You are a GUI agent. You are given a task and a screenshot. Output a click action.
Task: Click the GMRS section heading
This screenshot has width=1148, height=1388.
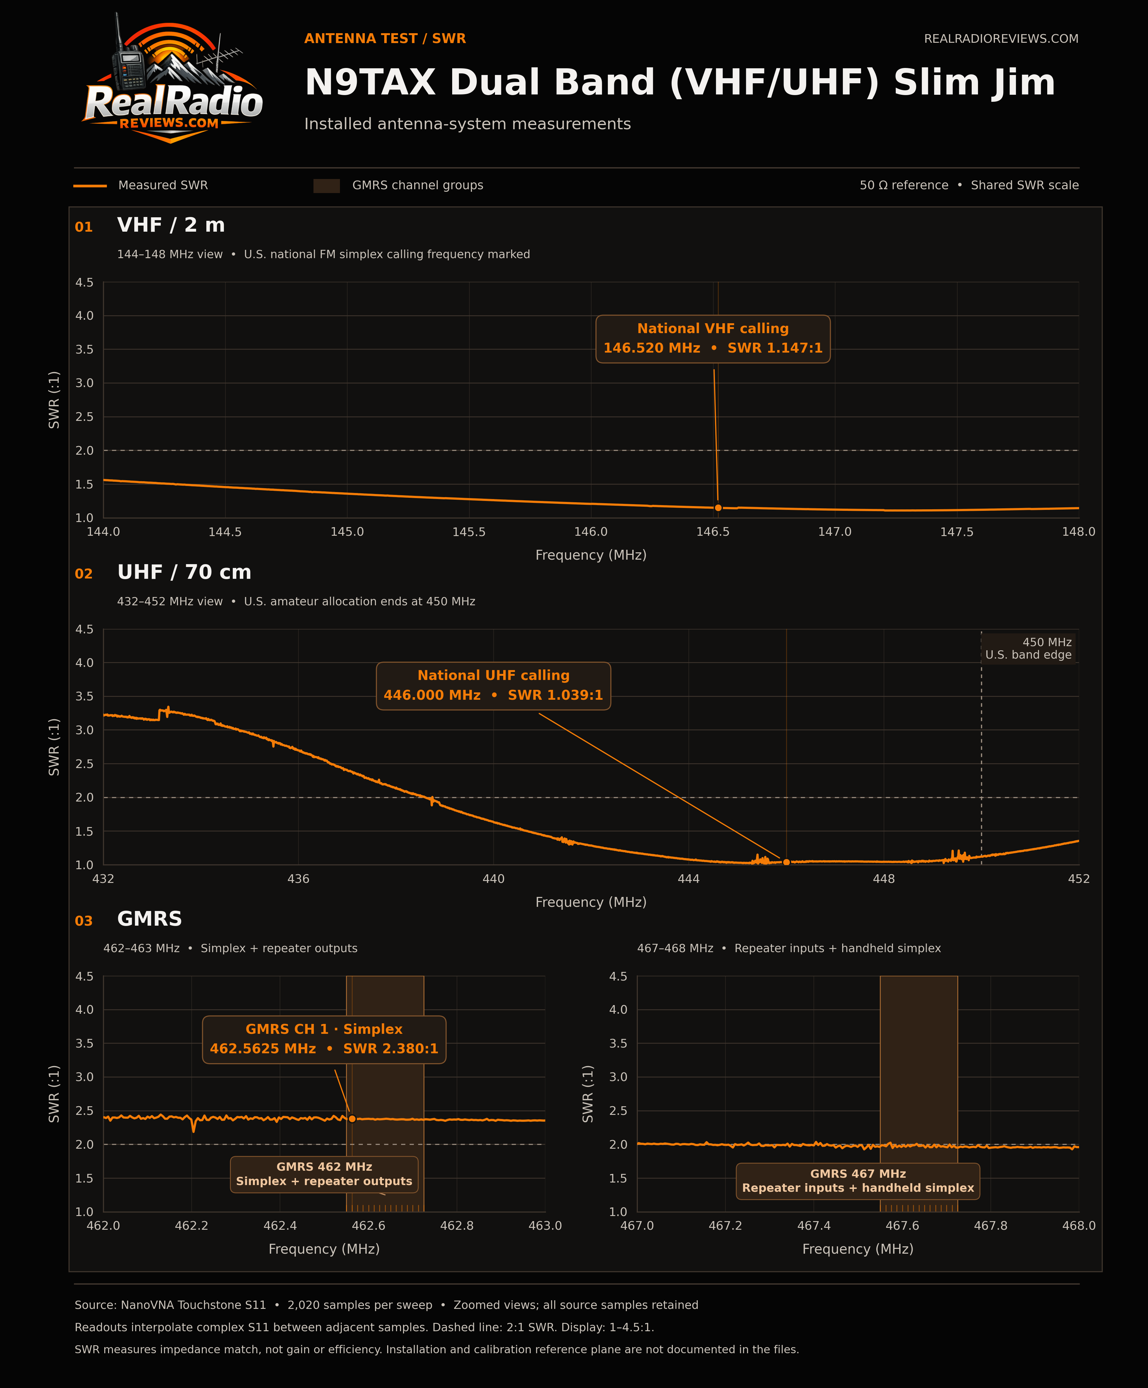(149, 919)
